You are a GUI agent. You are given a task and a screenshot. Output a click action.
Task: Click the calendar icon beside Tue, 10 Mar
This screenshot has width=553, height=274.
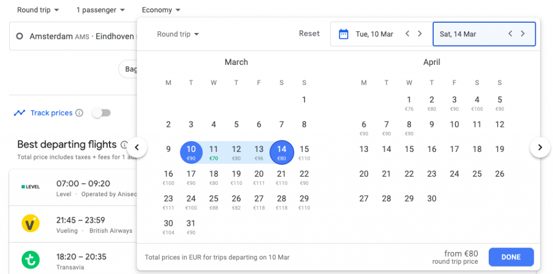coord(343,34)
